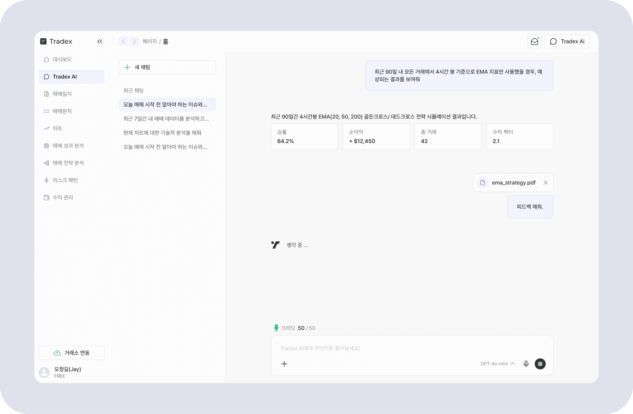Open the ema_strategy.pdf attachment

[x=513, y=183]
